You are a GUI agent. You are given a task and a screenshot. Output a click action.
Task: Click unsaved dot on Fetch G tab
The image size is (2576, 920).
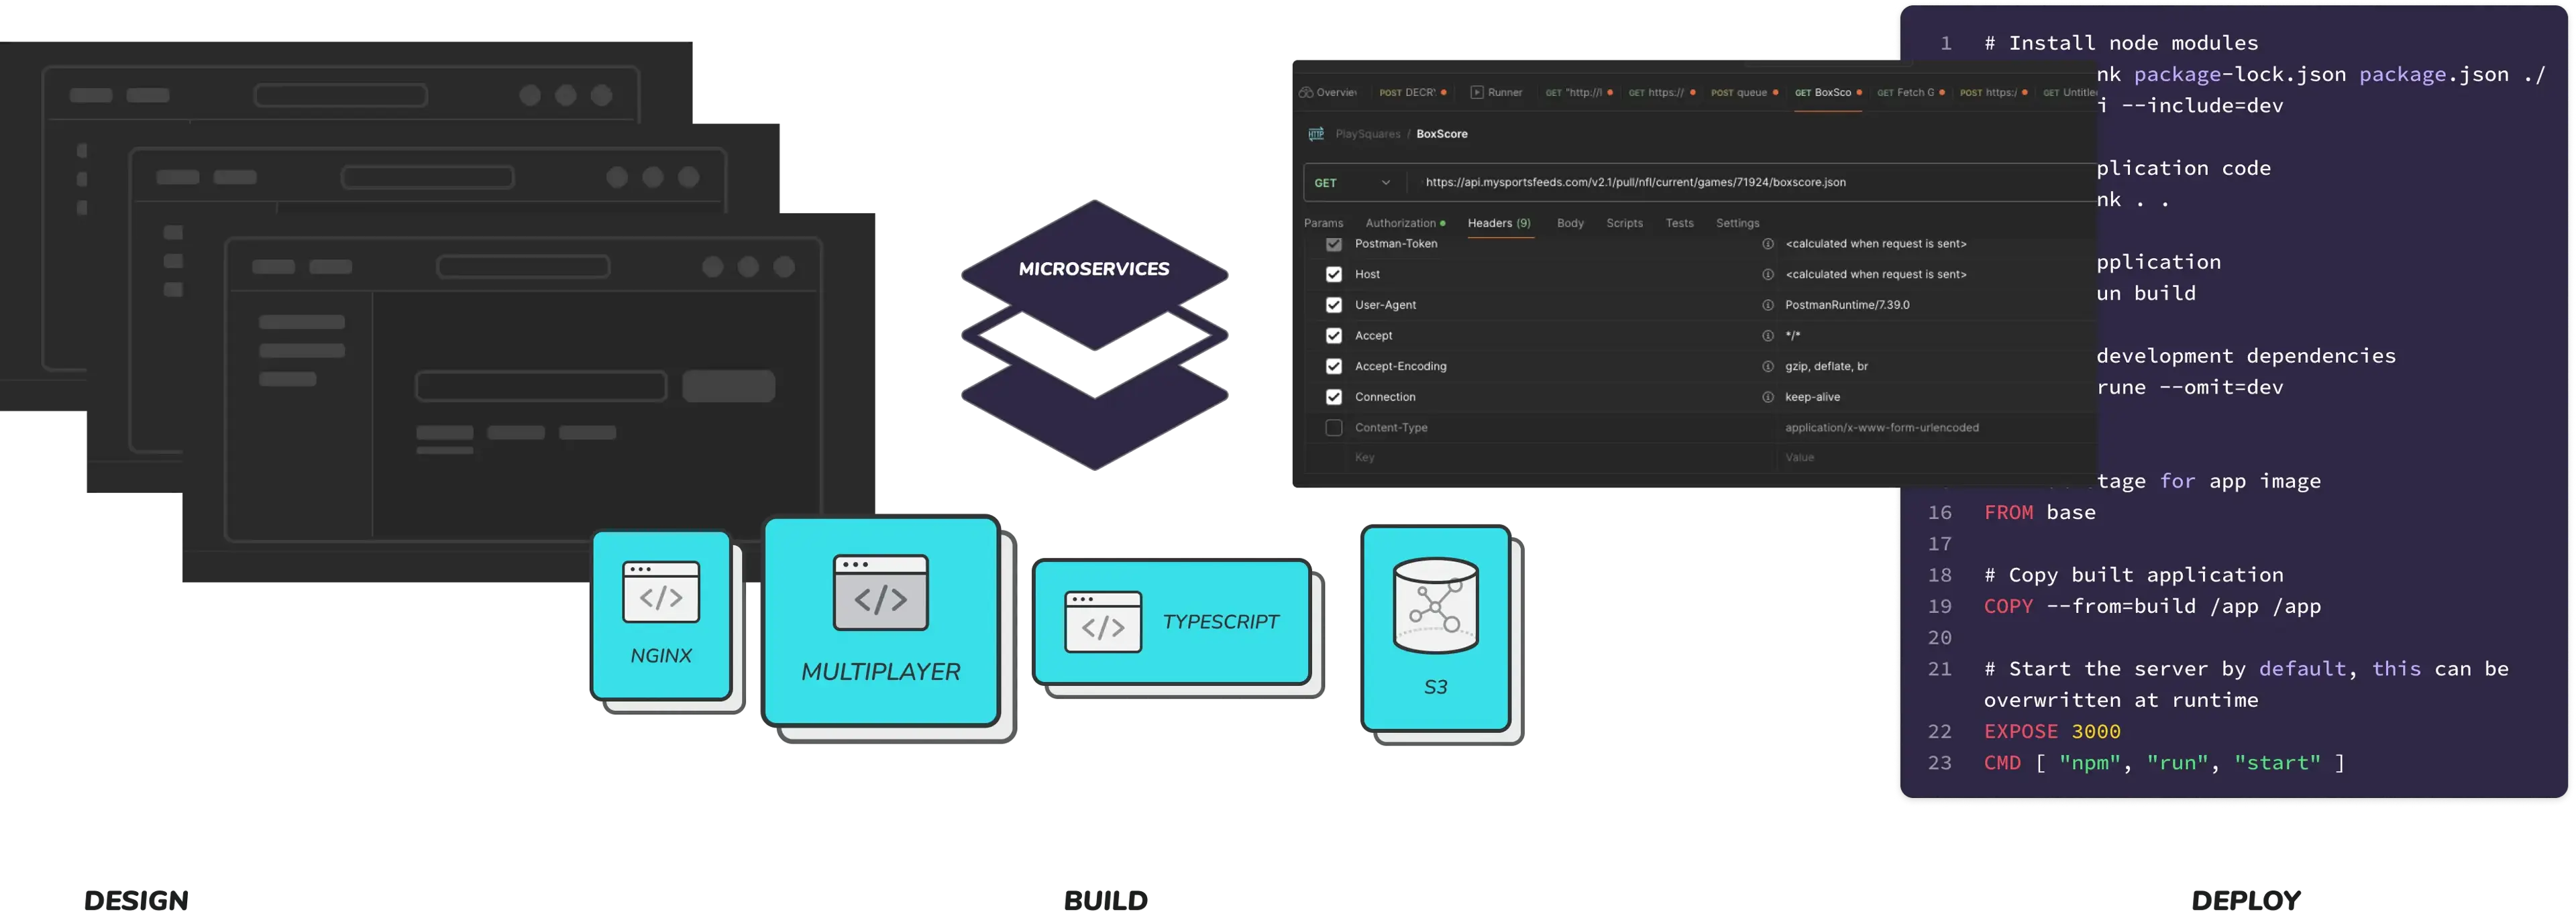coord(1942,92)
